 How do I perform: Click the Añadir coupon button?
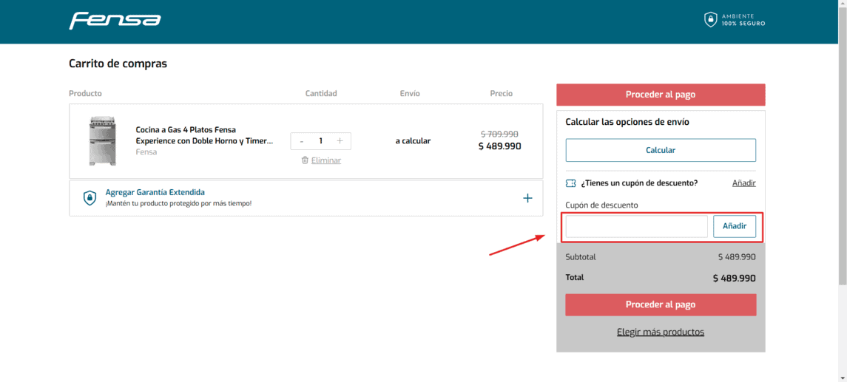click(x=735, y=227)
